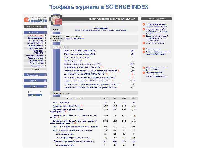Click the 'Возможные действия' panel header

click(x=156, y=19)
